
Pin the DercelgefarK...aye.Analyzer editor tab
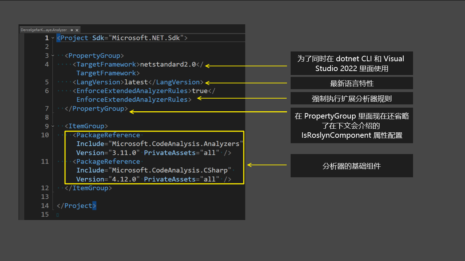72,30
